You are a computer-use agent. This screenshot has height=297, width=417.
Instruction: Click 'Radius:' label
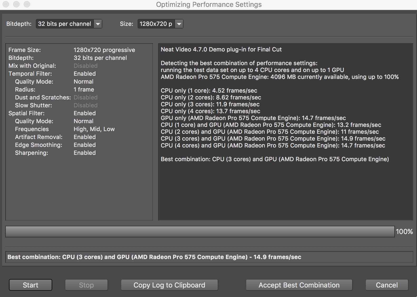[25, 89]
